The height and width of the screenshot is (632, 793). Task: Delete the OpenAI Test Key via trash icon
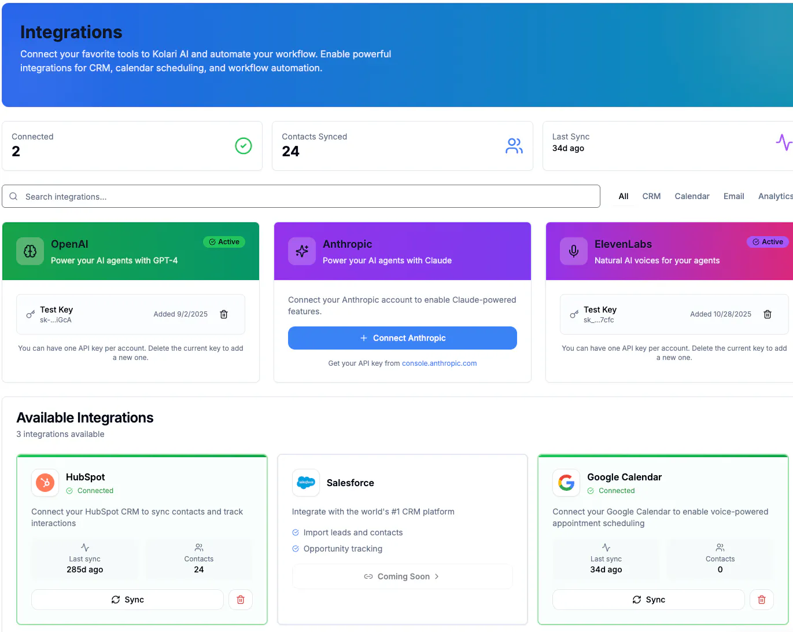coord(224,314)
